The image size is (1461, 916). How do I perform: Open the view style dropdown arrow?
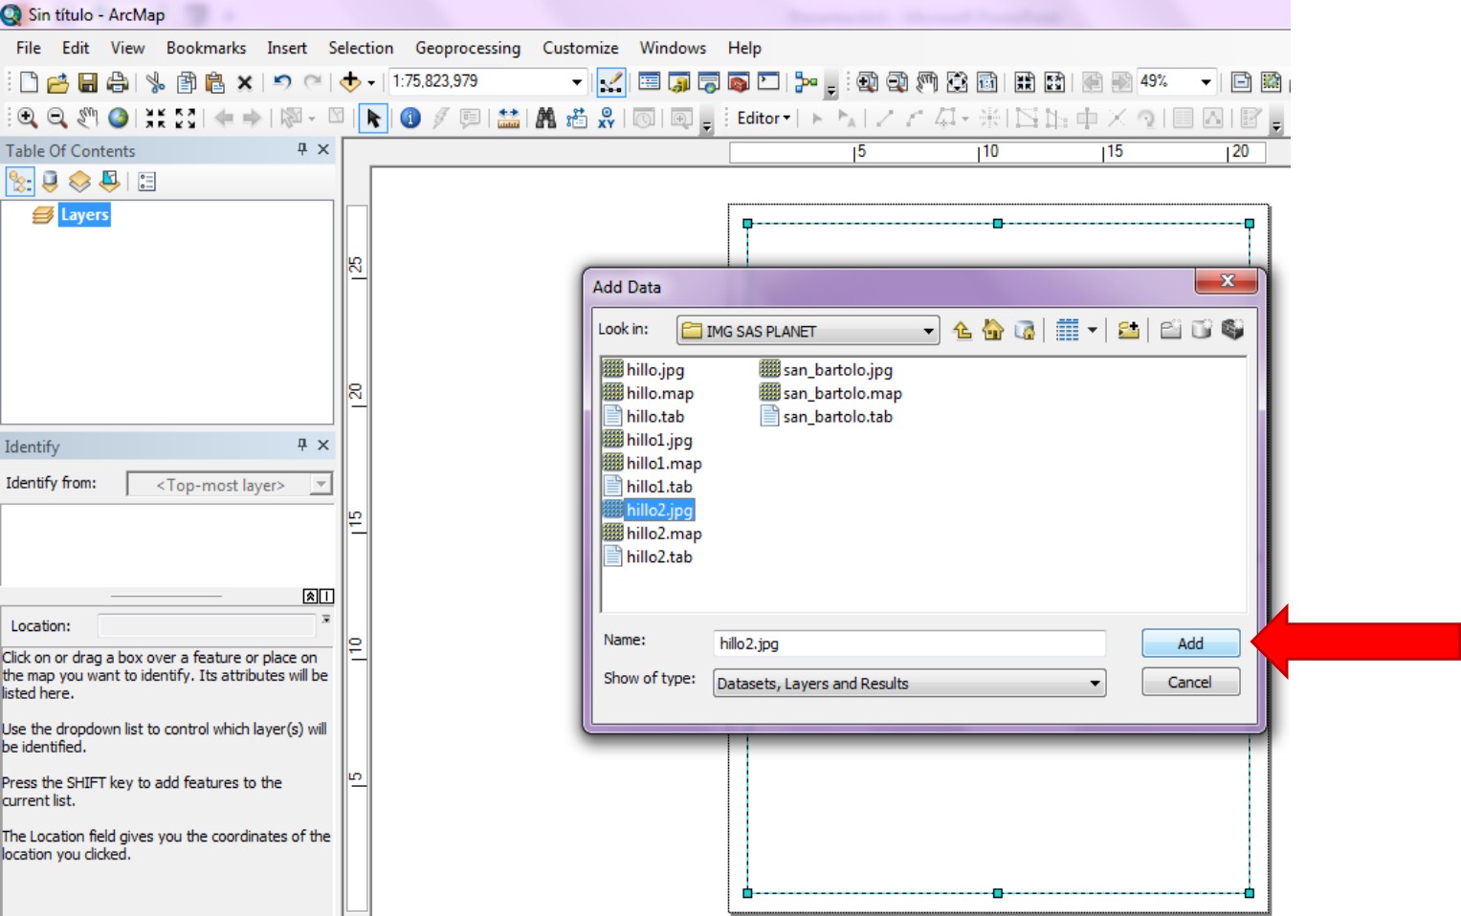(1092, 330)
